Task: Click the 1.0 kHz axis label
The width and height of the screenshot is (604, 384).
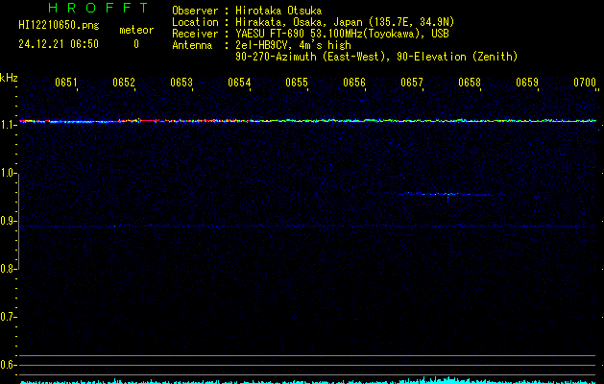Action: pos(8,173)
